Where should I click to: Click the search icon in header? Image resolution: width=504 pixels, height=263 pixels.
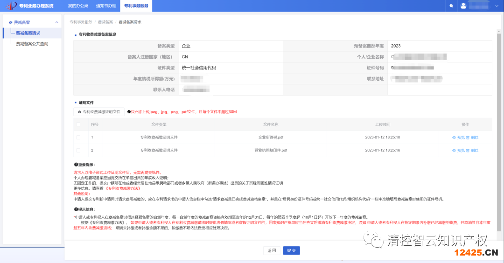click(x=451, y=6)
